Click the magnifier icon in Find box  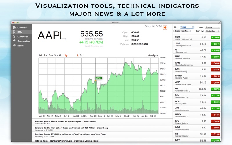pyautogui.click(x=182, y=27)
